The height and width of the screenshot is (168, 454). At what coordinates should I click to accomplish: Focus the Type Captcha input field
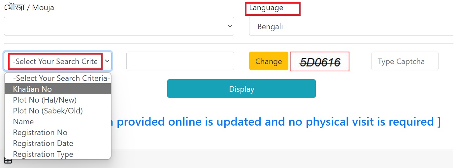point(405,61)
